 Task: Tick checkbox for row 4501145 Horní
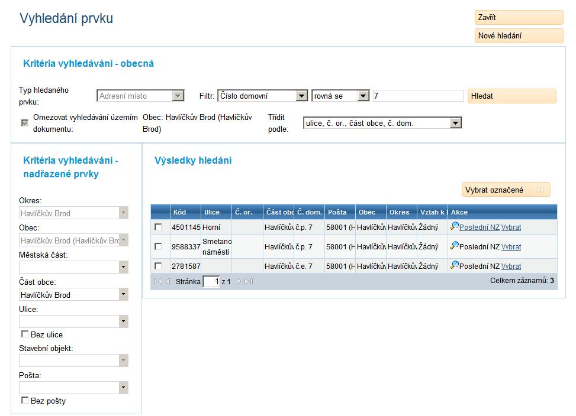click(158, 227)
